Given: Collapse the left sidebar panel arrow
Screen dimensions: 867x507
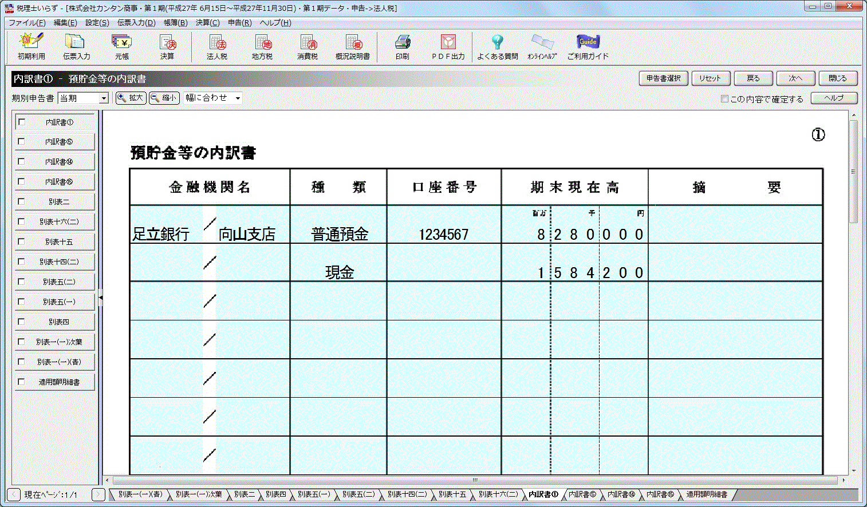Looking at the screenshot, I should [x=101, y=298].
